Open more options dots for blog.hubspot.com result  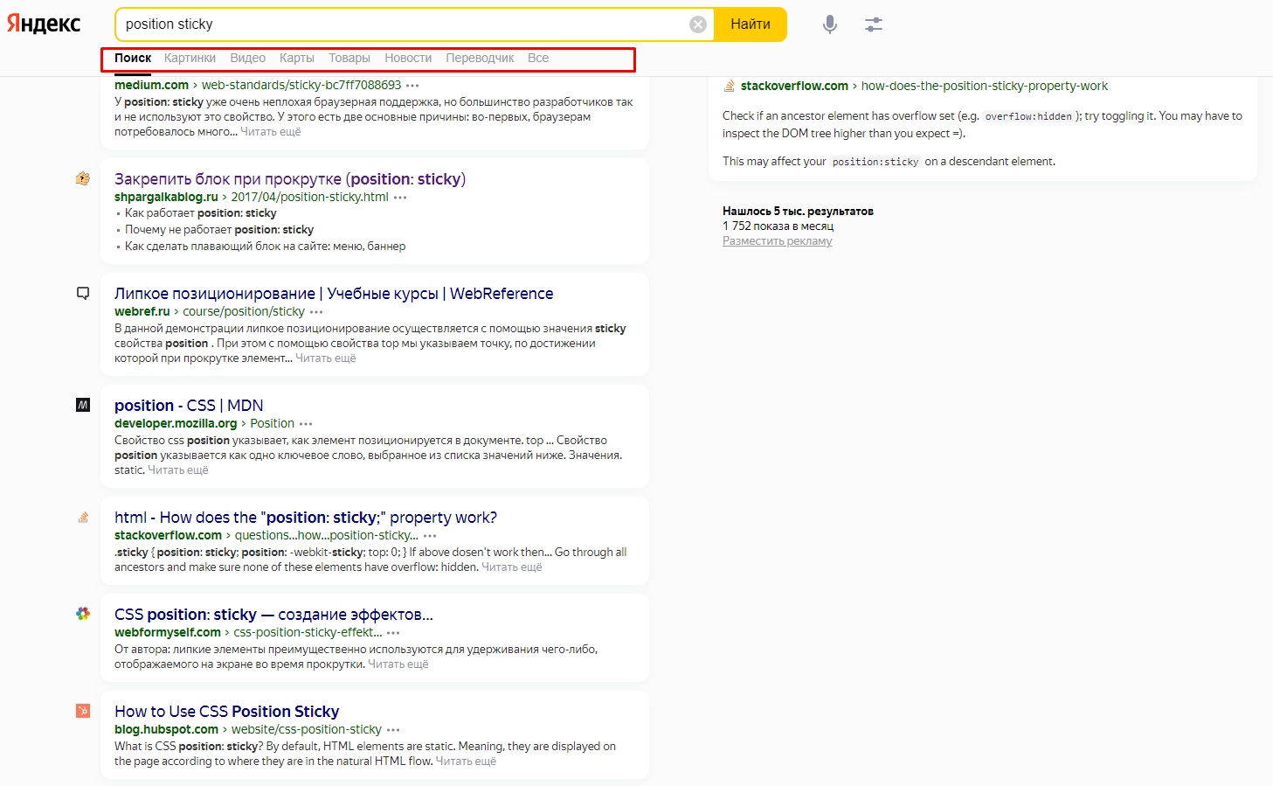point(393,730)
